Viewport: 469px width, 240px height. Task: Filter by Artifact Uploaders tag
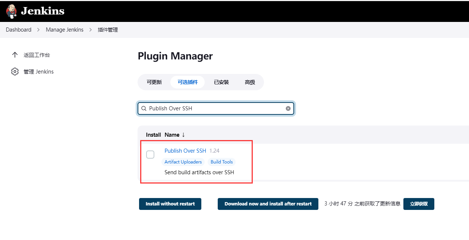point(183,162)
